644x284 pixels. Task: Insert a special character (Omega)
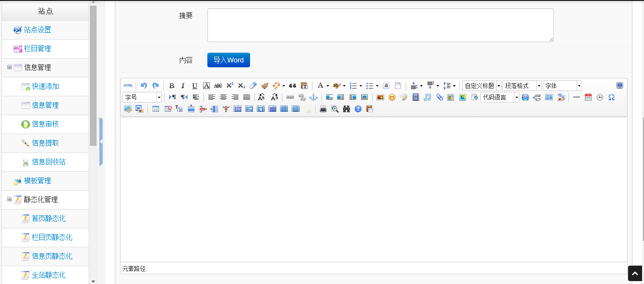612,97
